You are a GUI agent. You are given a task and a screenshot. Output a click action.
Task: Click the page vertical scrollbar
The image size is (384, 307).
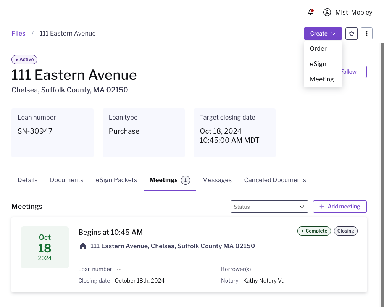(382, 175)
